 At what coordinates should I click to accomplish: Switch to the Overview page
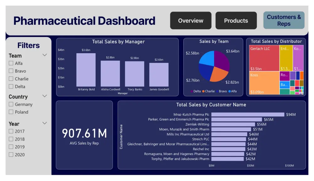point(191,20)
